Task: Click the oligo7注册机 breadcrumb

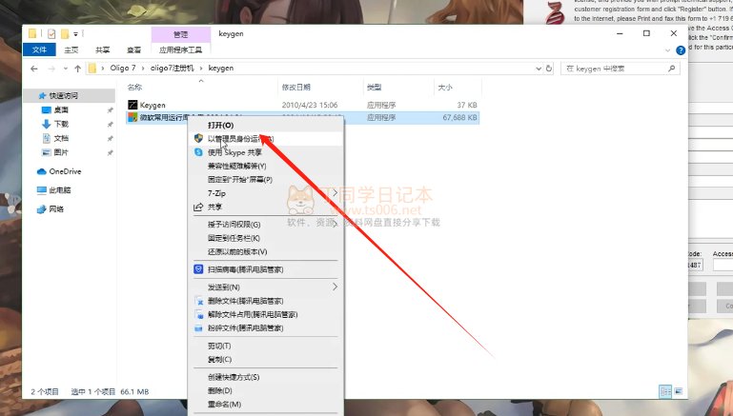Action: pyautogui.click(x=172, y=69)
